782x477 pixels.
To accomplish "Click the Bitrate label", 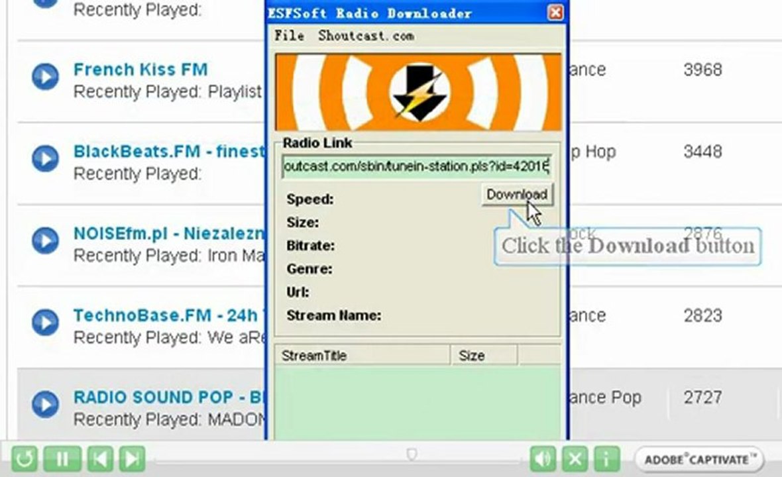I will pos(310,246).
